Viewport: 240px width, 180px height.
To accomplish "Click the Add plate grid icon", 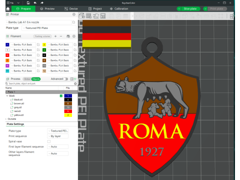I will coord(88,16).
